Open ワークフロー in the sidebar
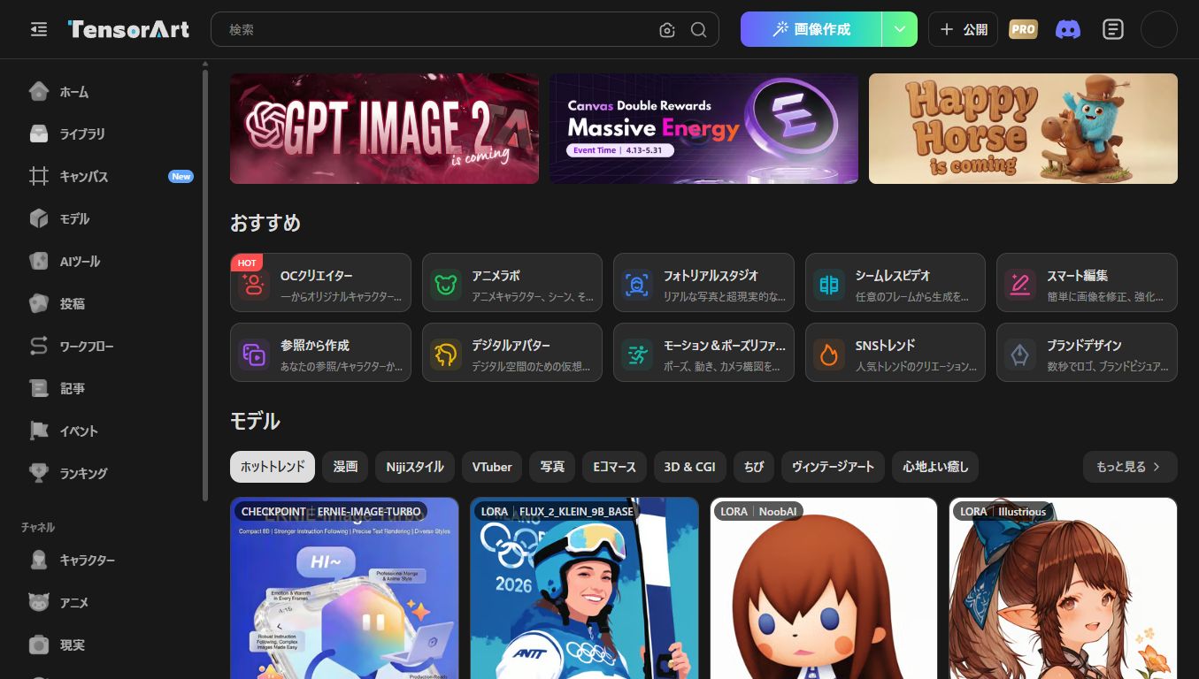This screenshot has width=1199, height=679. coord(111,347)
